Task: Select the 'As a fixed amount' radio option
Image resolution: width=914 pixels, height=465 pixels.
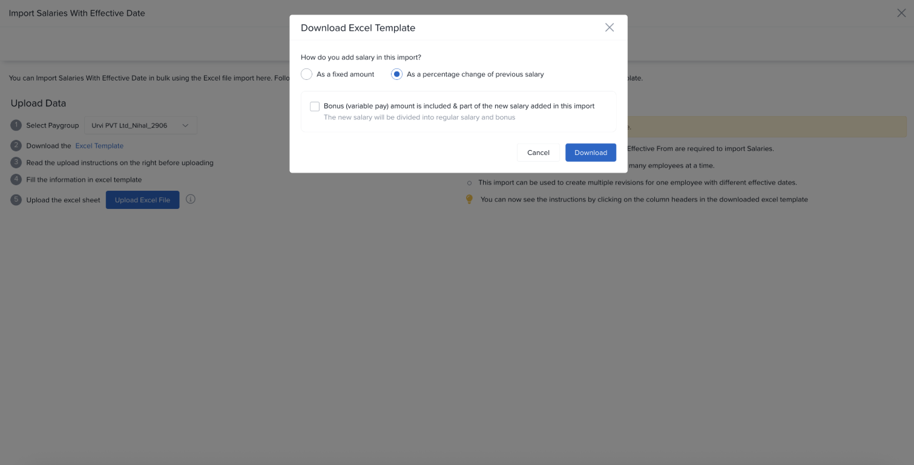Action: (x=307, y=74)
